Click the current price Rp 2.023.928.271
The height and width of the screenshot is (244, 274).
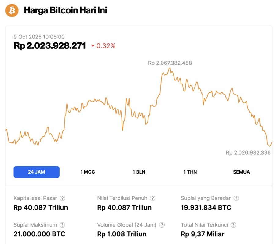(49, 46)
